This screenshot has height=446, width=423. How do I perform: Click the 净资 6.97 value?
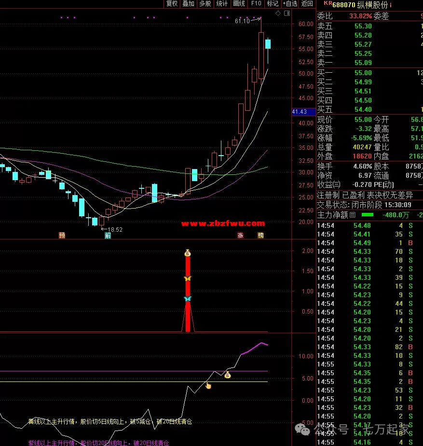[365, 175]
